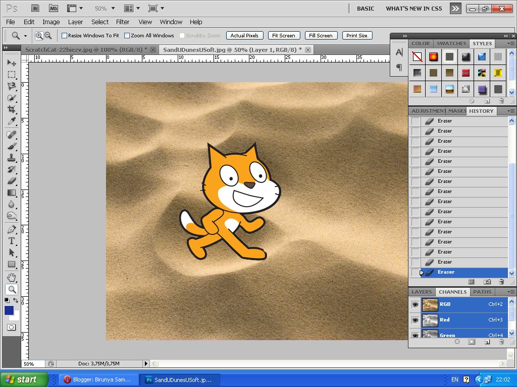The image size is (517, 387).
Task: Open the Zoom tool preset picker arrow
Action: point(25,36)
